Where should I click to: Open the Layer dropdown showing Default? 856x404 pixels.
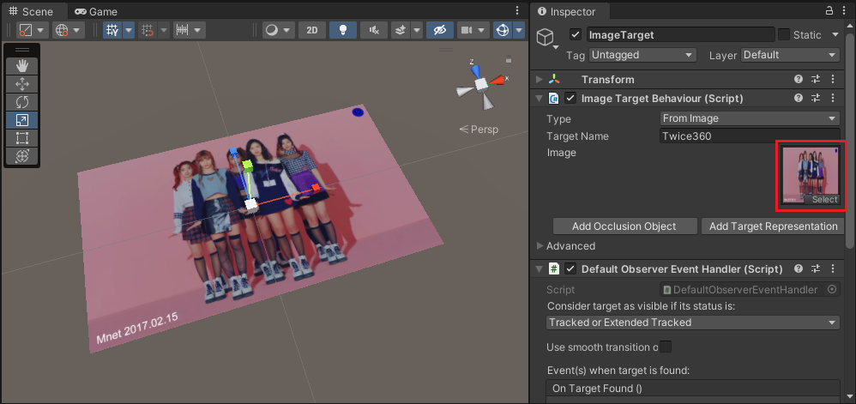pos(790,55)
